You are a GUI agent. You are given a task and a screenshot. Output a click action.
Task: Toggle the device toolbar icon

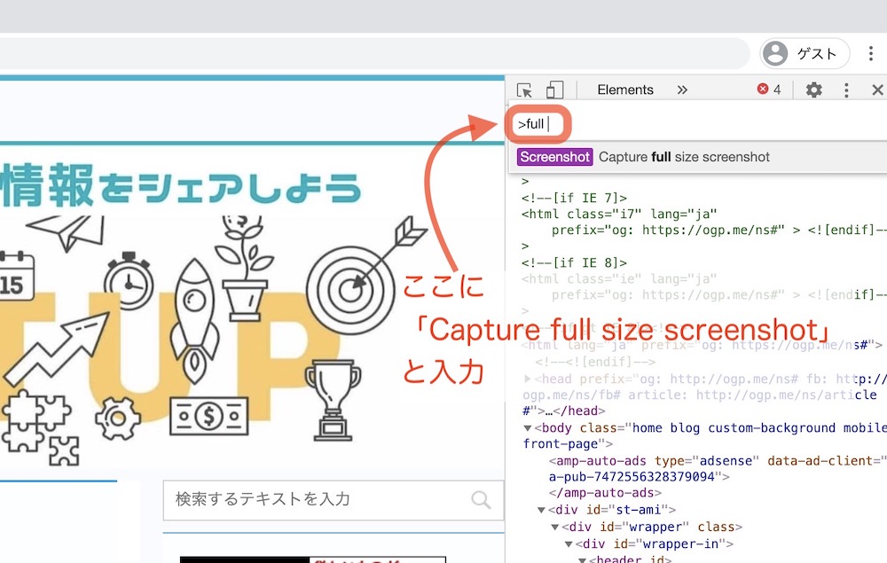pyautogui.click(x=554, y=90)
